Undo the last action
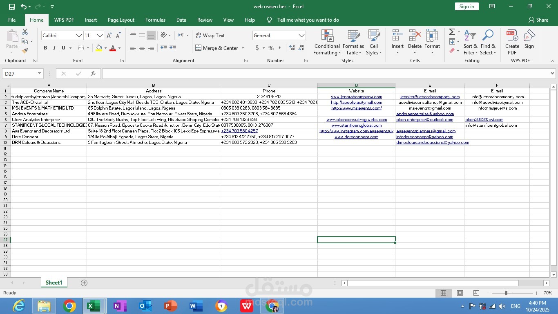Viewport: 558px width, 314px height. [x=24, y=7]
